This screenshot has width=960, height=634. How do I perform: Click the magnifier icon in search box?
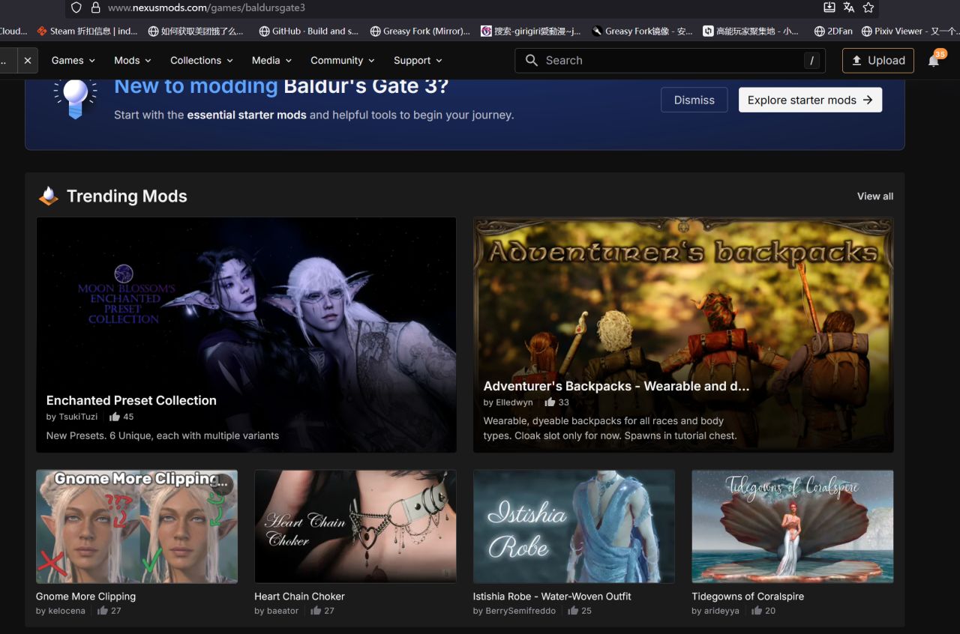532,61
